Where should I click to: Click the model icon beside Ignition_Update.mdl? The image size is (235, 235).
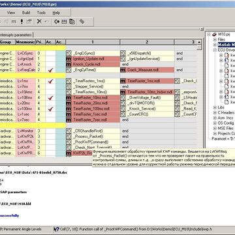[69, 59]
